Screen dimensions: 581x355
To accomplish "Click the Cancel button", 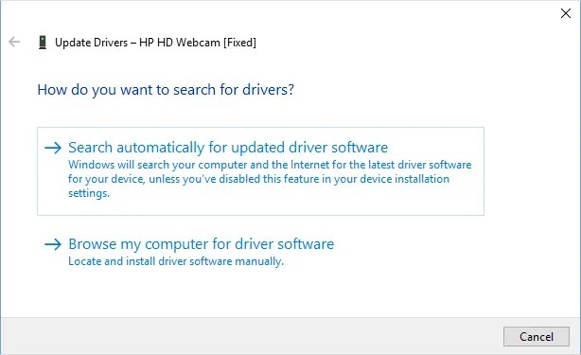I will click(x=537, y=336).
